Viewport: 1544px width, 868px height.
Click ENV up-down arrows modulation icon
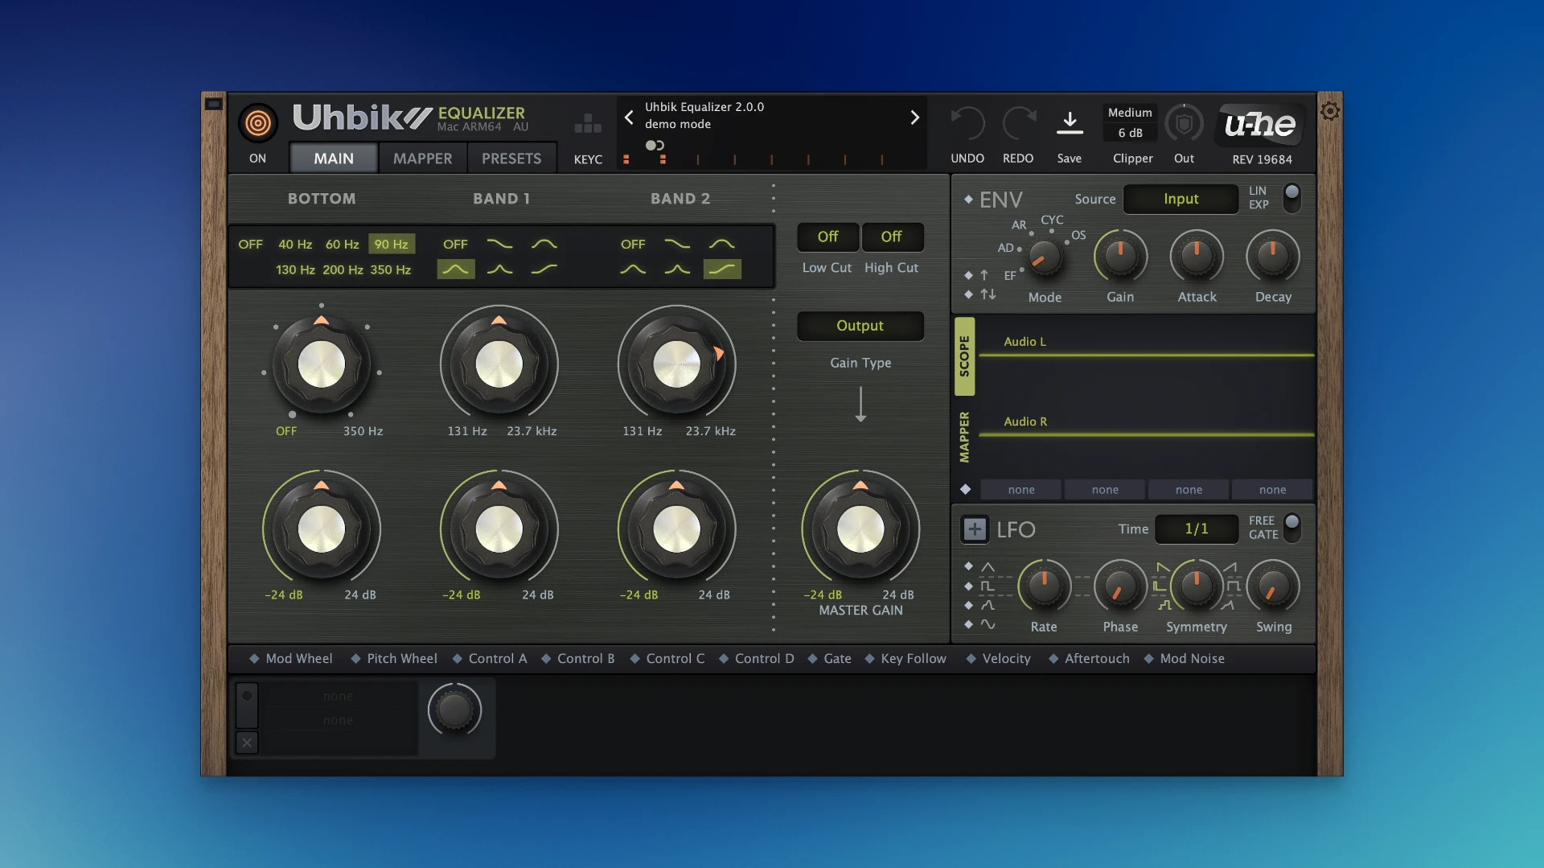coord(988,294)
